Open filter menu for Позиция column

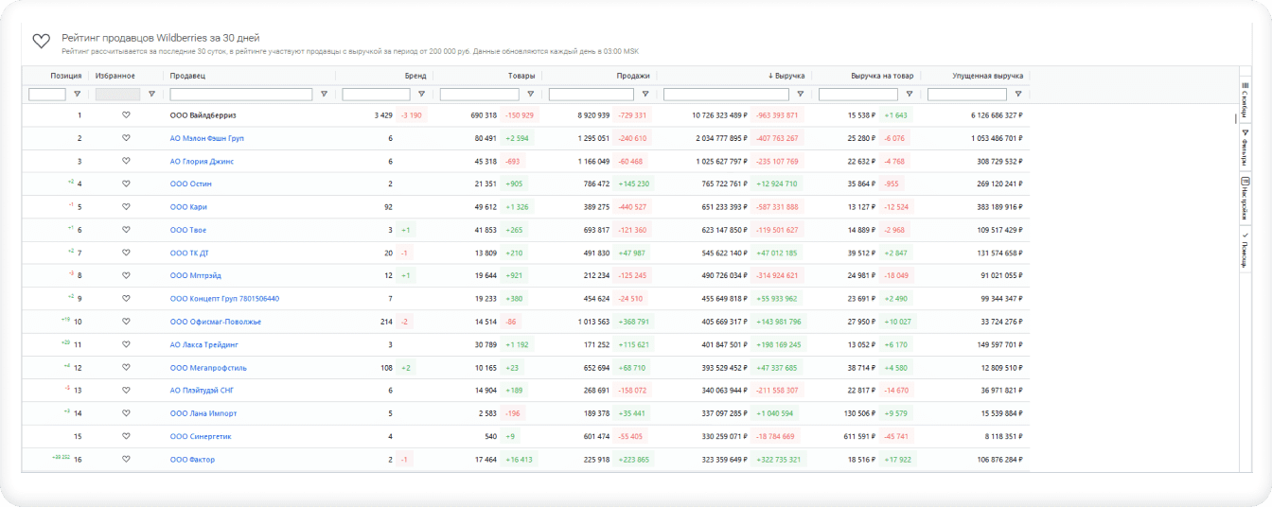point(78,95)
